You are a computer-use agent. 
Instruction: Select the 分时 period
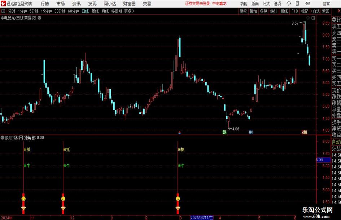[12, 11]
